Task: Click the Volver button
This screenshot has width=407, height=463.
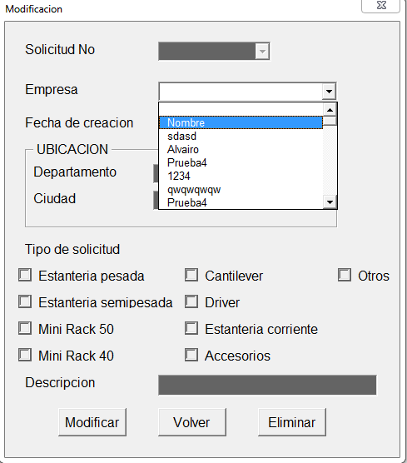Action: pyautogui.click(x=192, y=422)
